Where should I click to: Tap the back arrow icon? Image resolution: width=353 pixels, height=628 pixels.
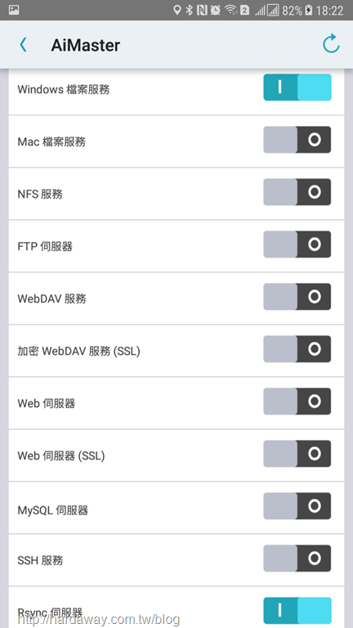(x=23, y=45)
